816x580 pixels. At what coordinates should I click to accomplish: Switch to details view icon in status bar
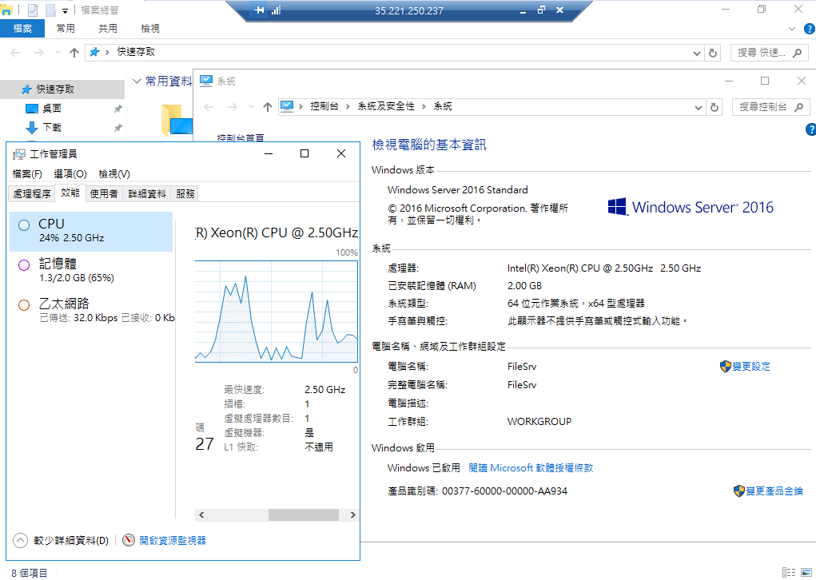(x=789, y=572)
